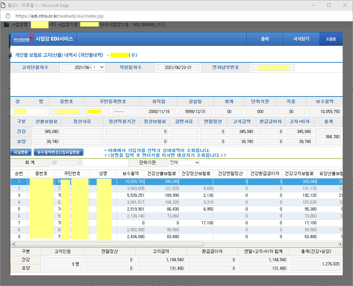Viewport: 353px width, 286px height.
Task: Open the 회계 00 dropdown
Action: (x=66, y=162)
